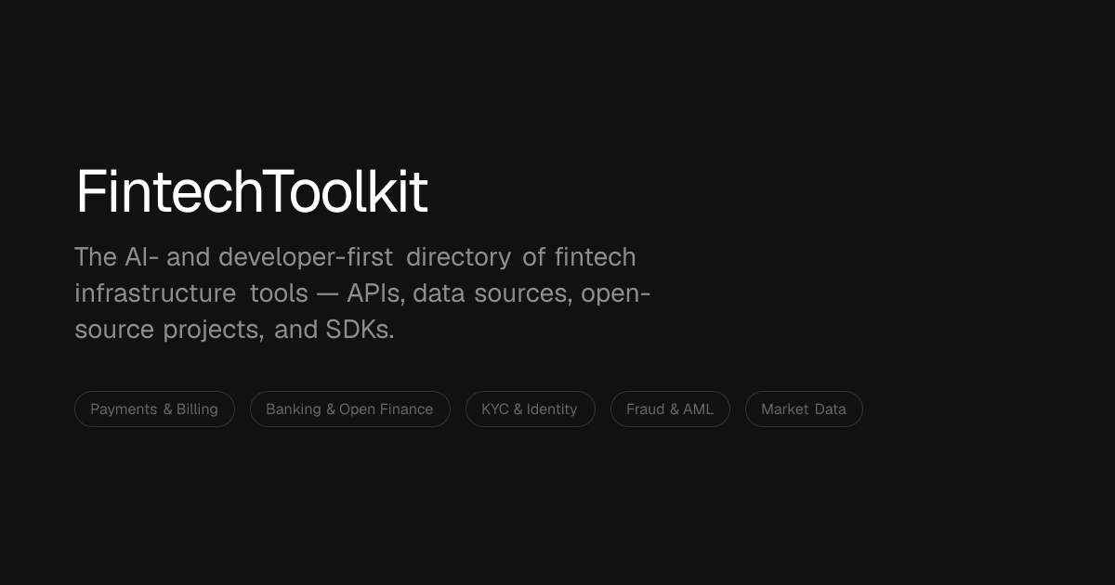The height and width of the screenshot is (585, 1115).
Task: Click the word "Identity" inside the KYC pill
Action: pyautogui.click(x=552, y=409)
